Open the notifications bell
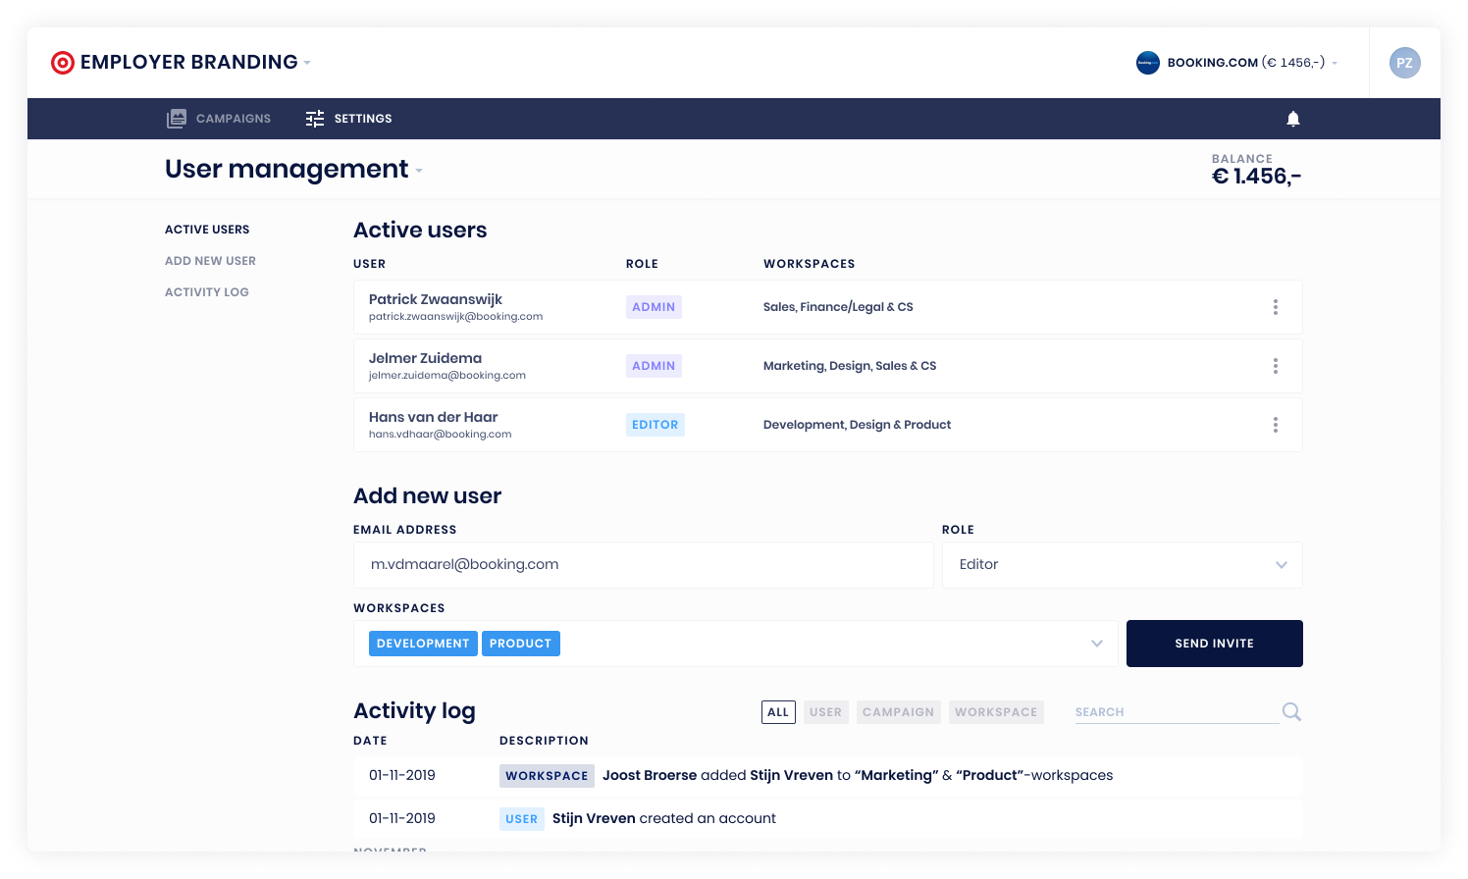 pos(1293,119)
